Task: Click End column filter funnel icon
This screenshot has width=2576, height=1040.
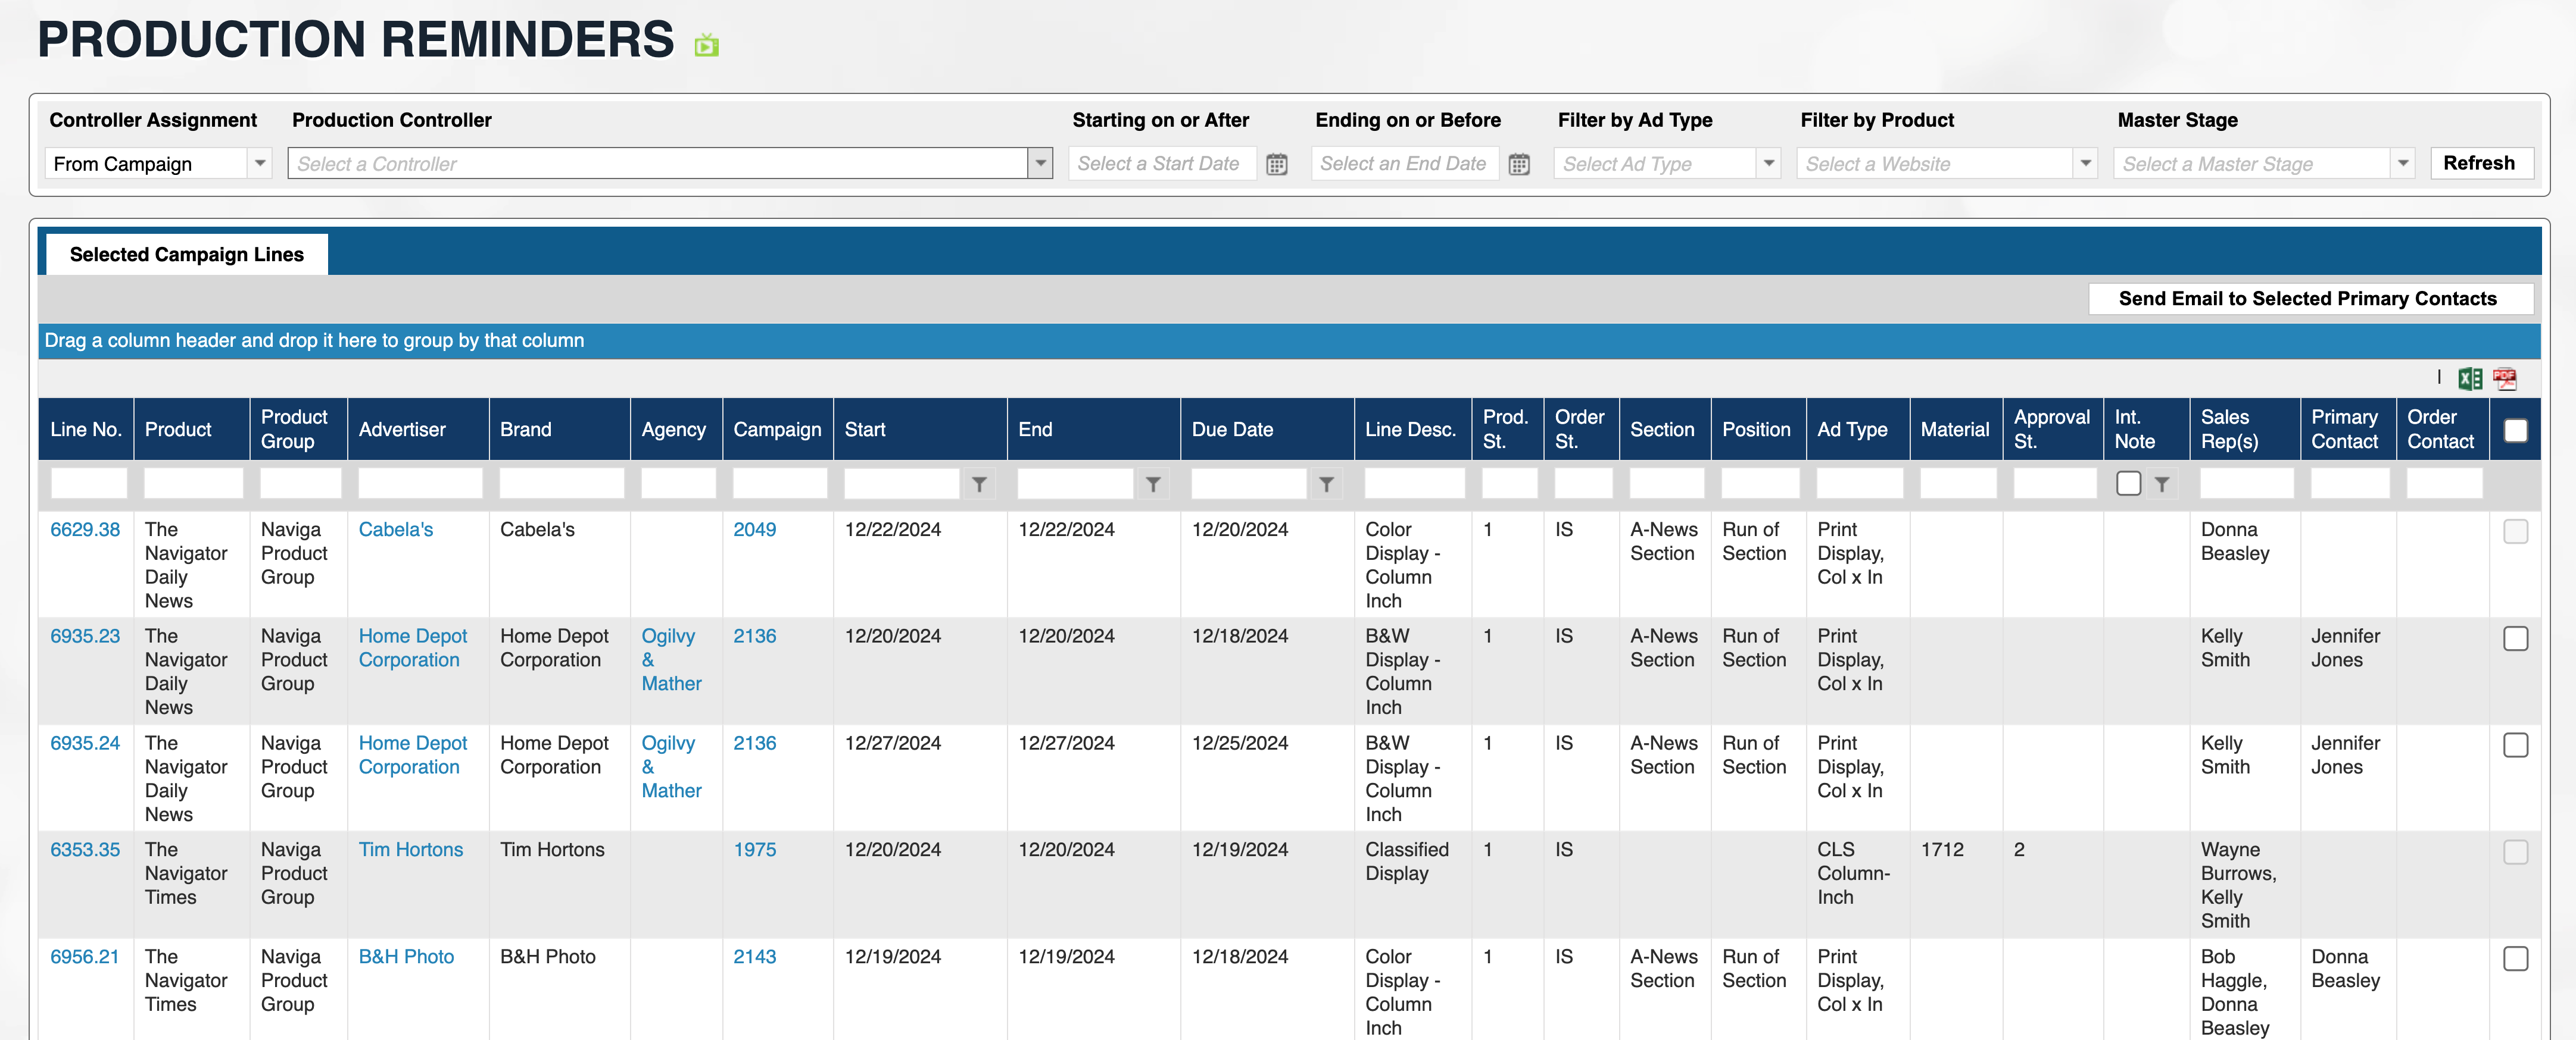Action: click(1153, 484)
